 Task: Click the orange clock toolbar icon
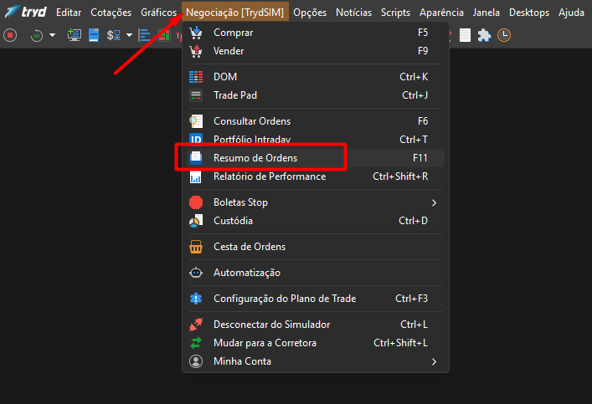tap(503, 35)
